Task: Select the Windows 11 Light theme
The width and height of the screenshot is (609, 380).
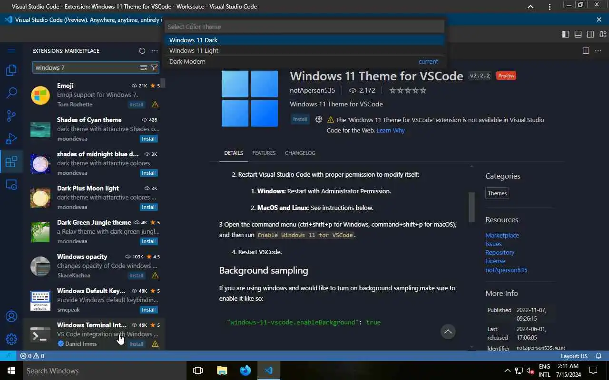Action: 304,50
